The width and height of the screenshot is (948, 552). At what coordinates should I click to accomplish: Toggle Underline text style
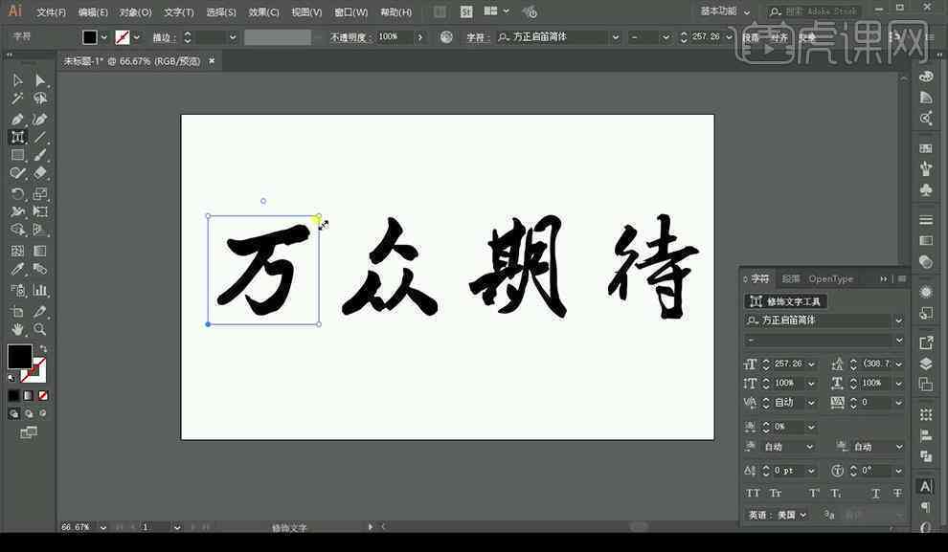point(875,494)
